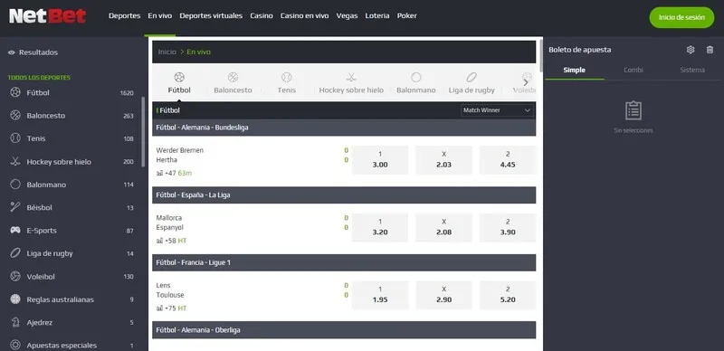
Task: Select the Voleibol sidebar icon
Action: pos(15,276)
